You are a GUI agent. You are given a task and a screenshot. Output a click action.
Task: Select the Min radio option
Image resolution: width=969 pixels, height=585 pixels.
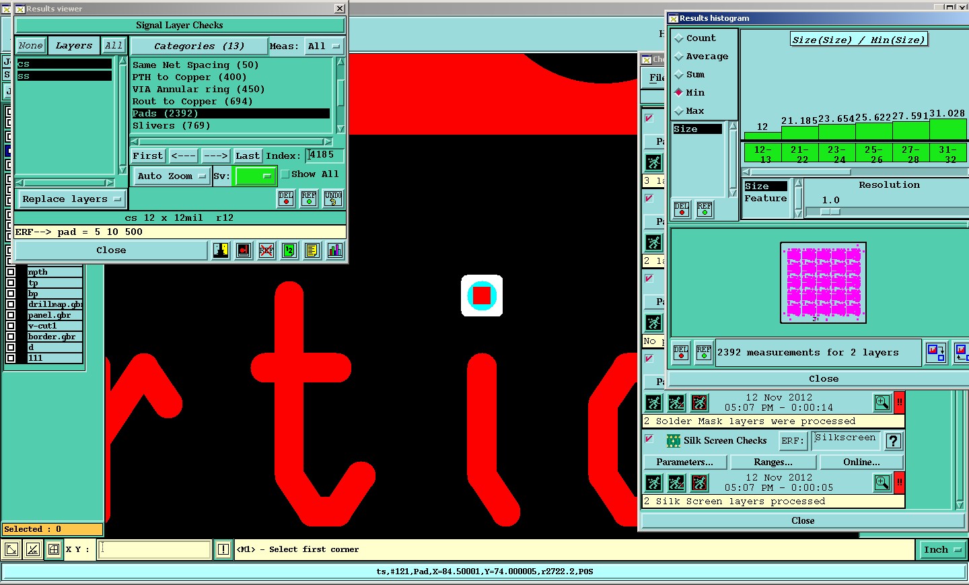(x=679, y=93)
